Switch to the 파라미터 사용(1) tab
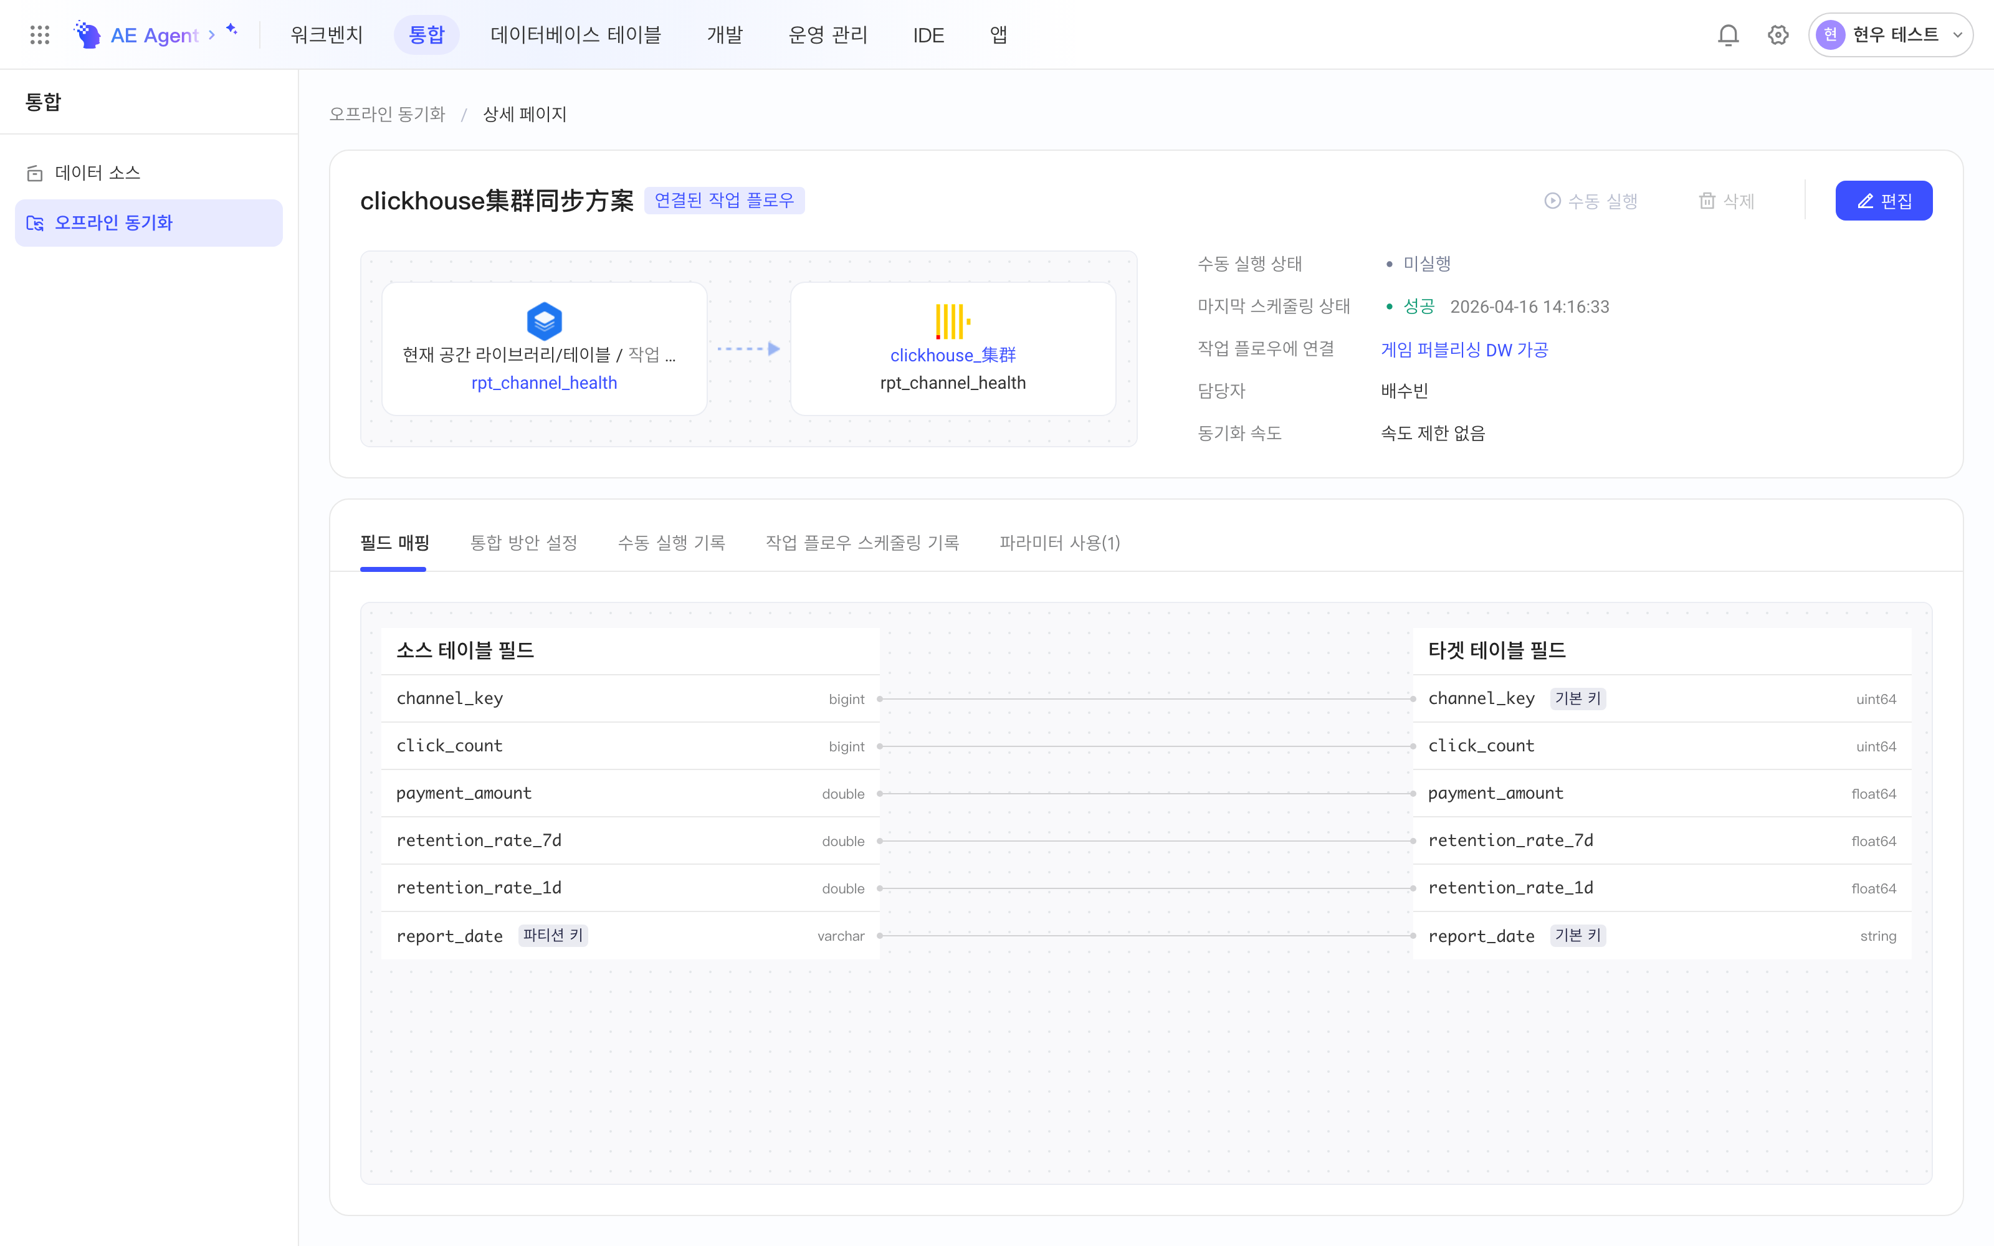Image resolution: width=1994 pixels, height=1246 pixels. pos(1059,543)
